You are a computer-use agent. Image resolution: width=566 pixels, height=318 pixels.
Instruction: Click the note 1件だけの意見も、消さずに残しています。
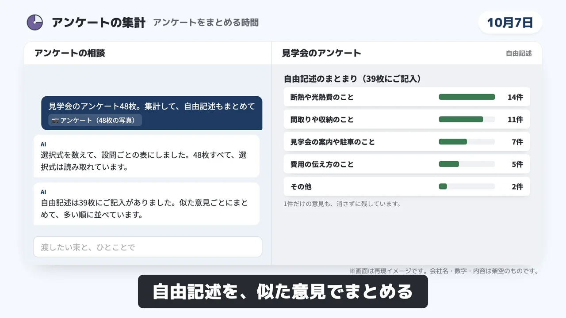342,204
